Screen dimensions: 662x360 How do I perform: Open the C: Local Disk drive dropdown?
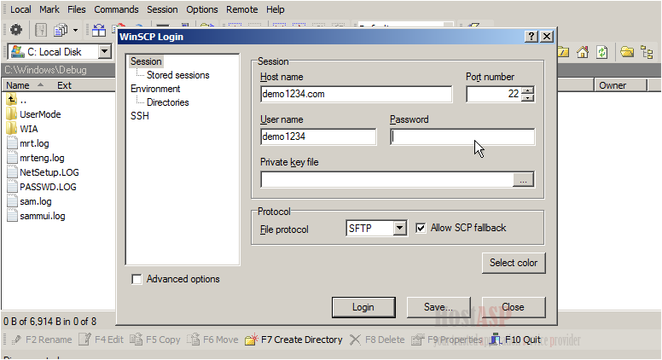(104, 52)
